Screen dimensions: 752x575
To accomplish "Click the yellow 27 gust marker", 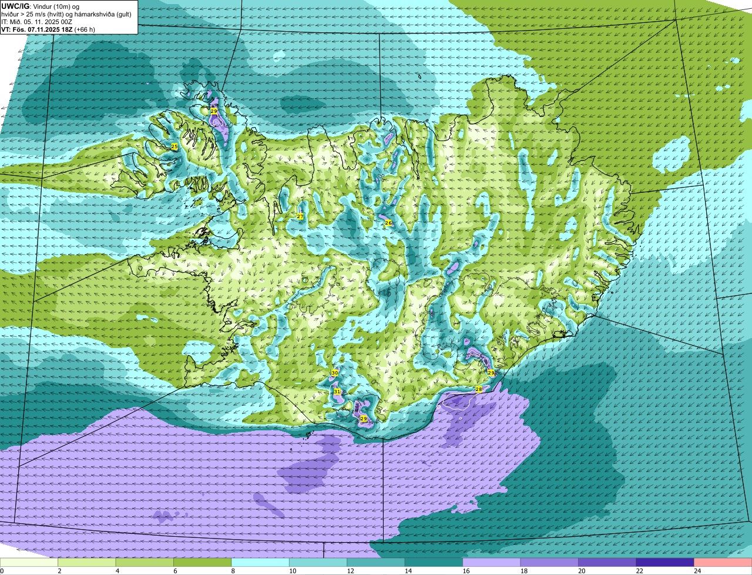I will click(300, 216).
